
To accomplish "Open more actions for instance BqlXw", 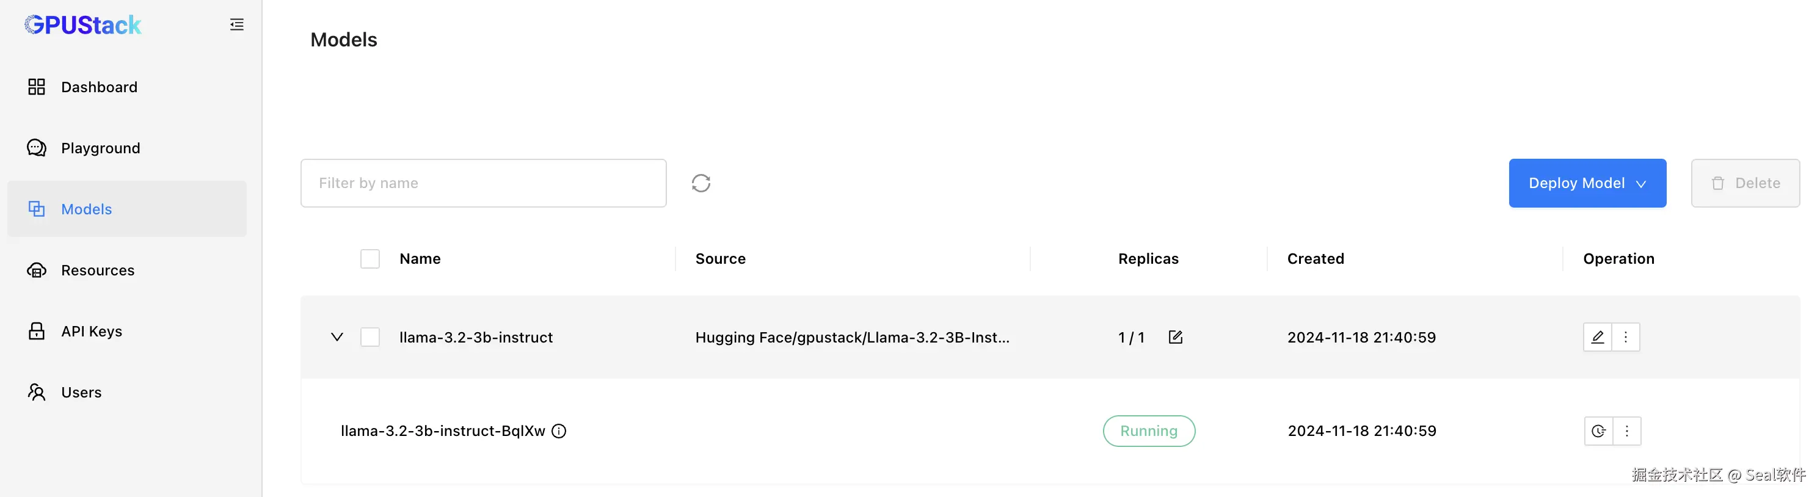I will pos(1627,430).
